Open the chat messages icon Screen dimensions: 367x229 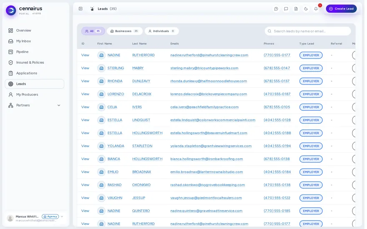(286, 9)
